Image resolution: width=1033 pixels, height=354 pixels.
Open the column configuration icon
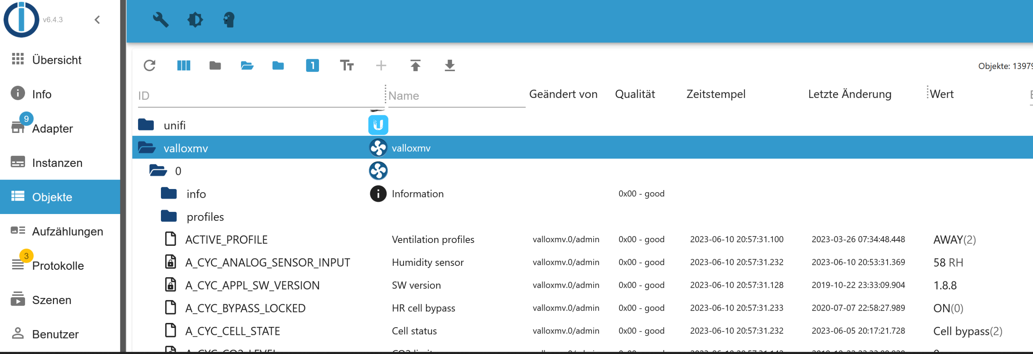pos(183,65)
